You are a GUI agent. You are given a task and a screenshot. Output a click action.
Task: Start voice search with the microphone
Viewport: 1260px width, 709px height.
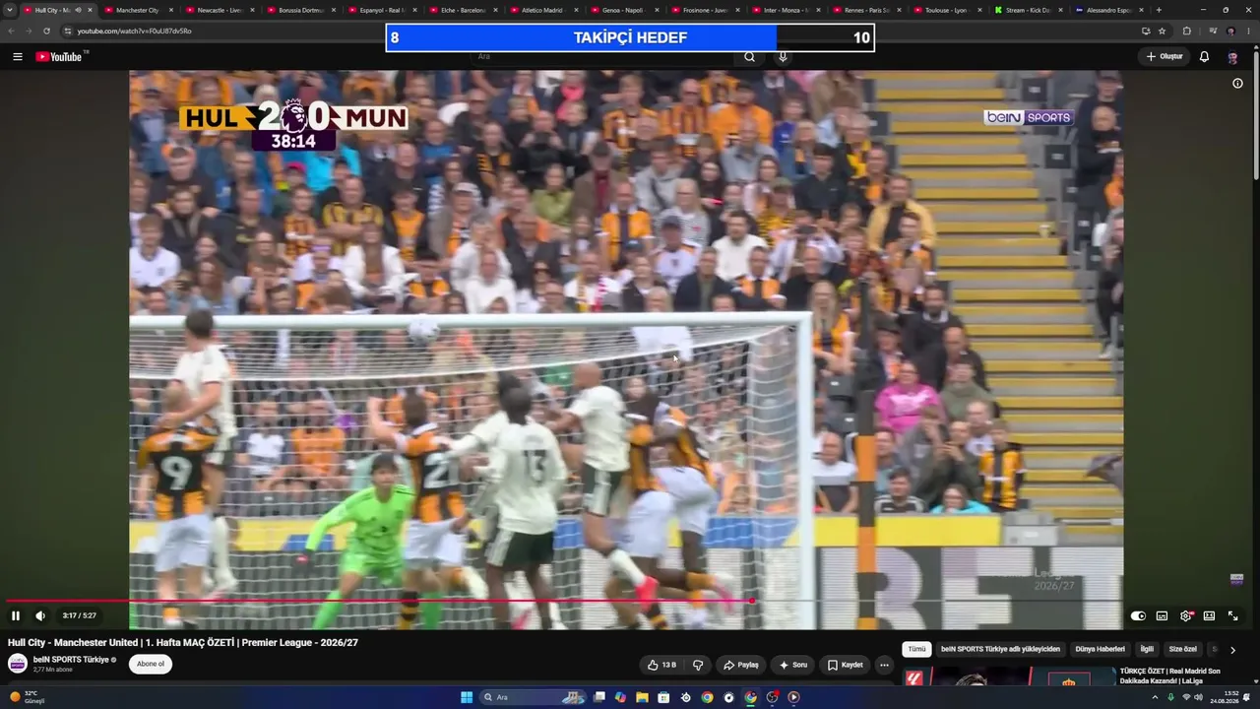point(783,57)
